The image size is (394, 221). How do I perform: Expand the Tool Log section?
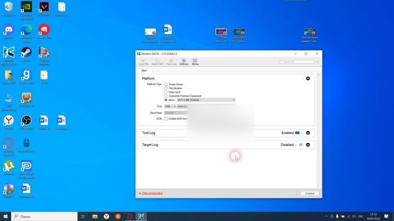pos(308,133)
